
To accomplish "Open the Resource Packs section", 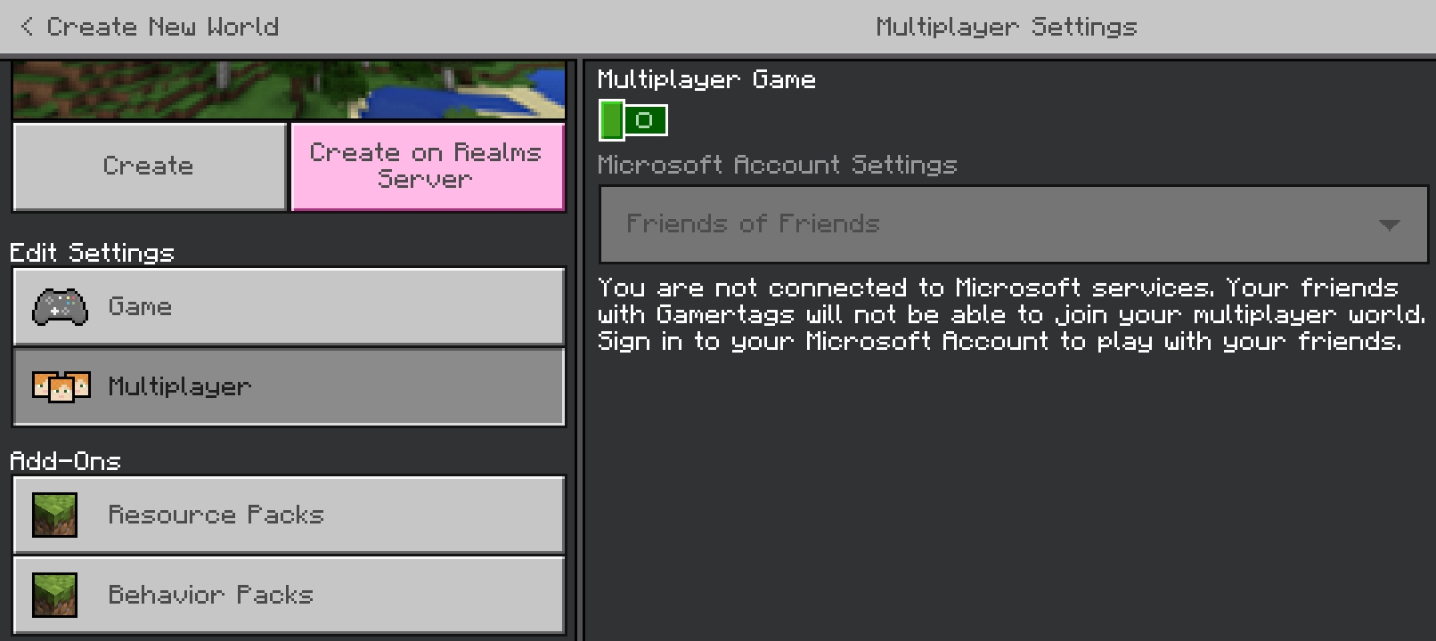I will click(289, 515).
